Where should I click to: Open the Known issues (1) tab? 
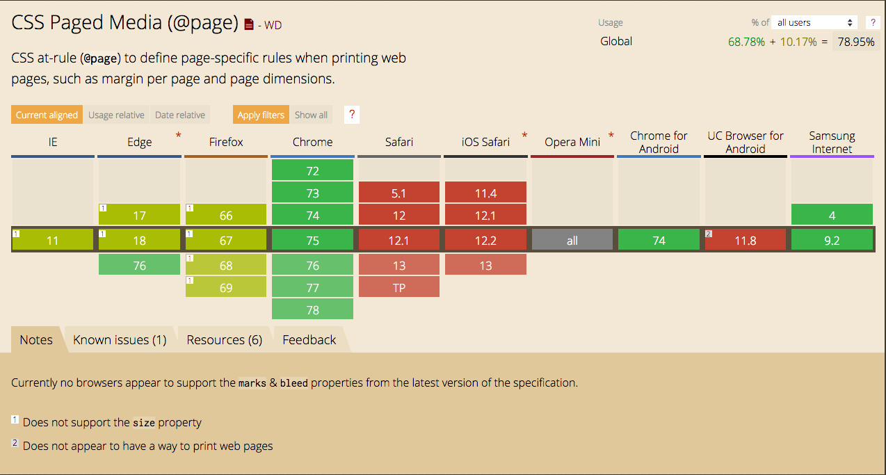(x=120, y=340)
